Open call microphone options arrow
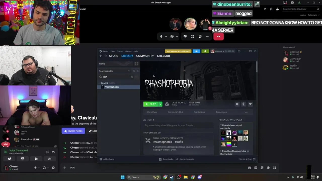 click(166, 37)
